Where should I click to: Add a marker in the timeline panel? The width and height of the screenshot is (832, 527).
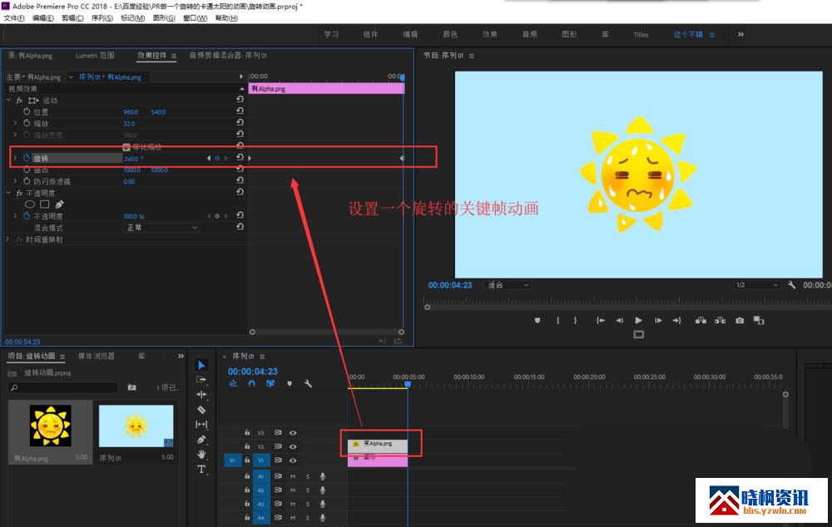[290, 383]
